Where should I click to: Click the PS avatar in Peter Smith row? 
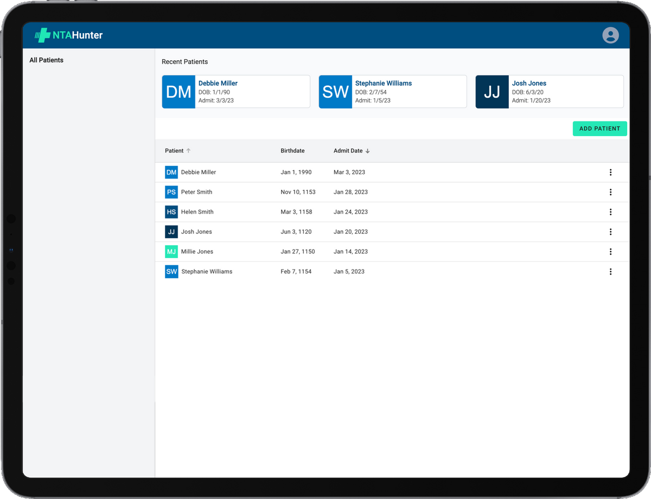[x=171, y=192]
